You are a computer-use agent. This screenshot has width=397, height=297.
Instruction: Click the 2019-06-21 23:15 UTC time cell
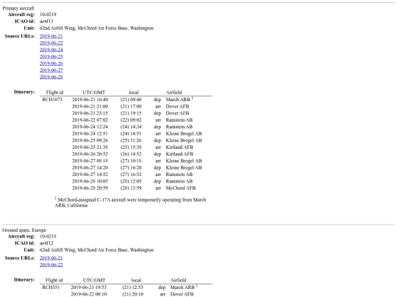coord(90,113)
